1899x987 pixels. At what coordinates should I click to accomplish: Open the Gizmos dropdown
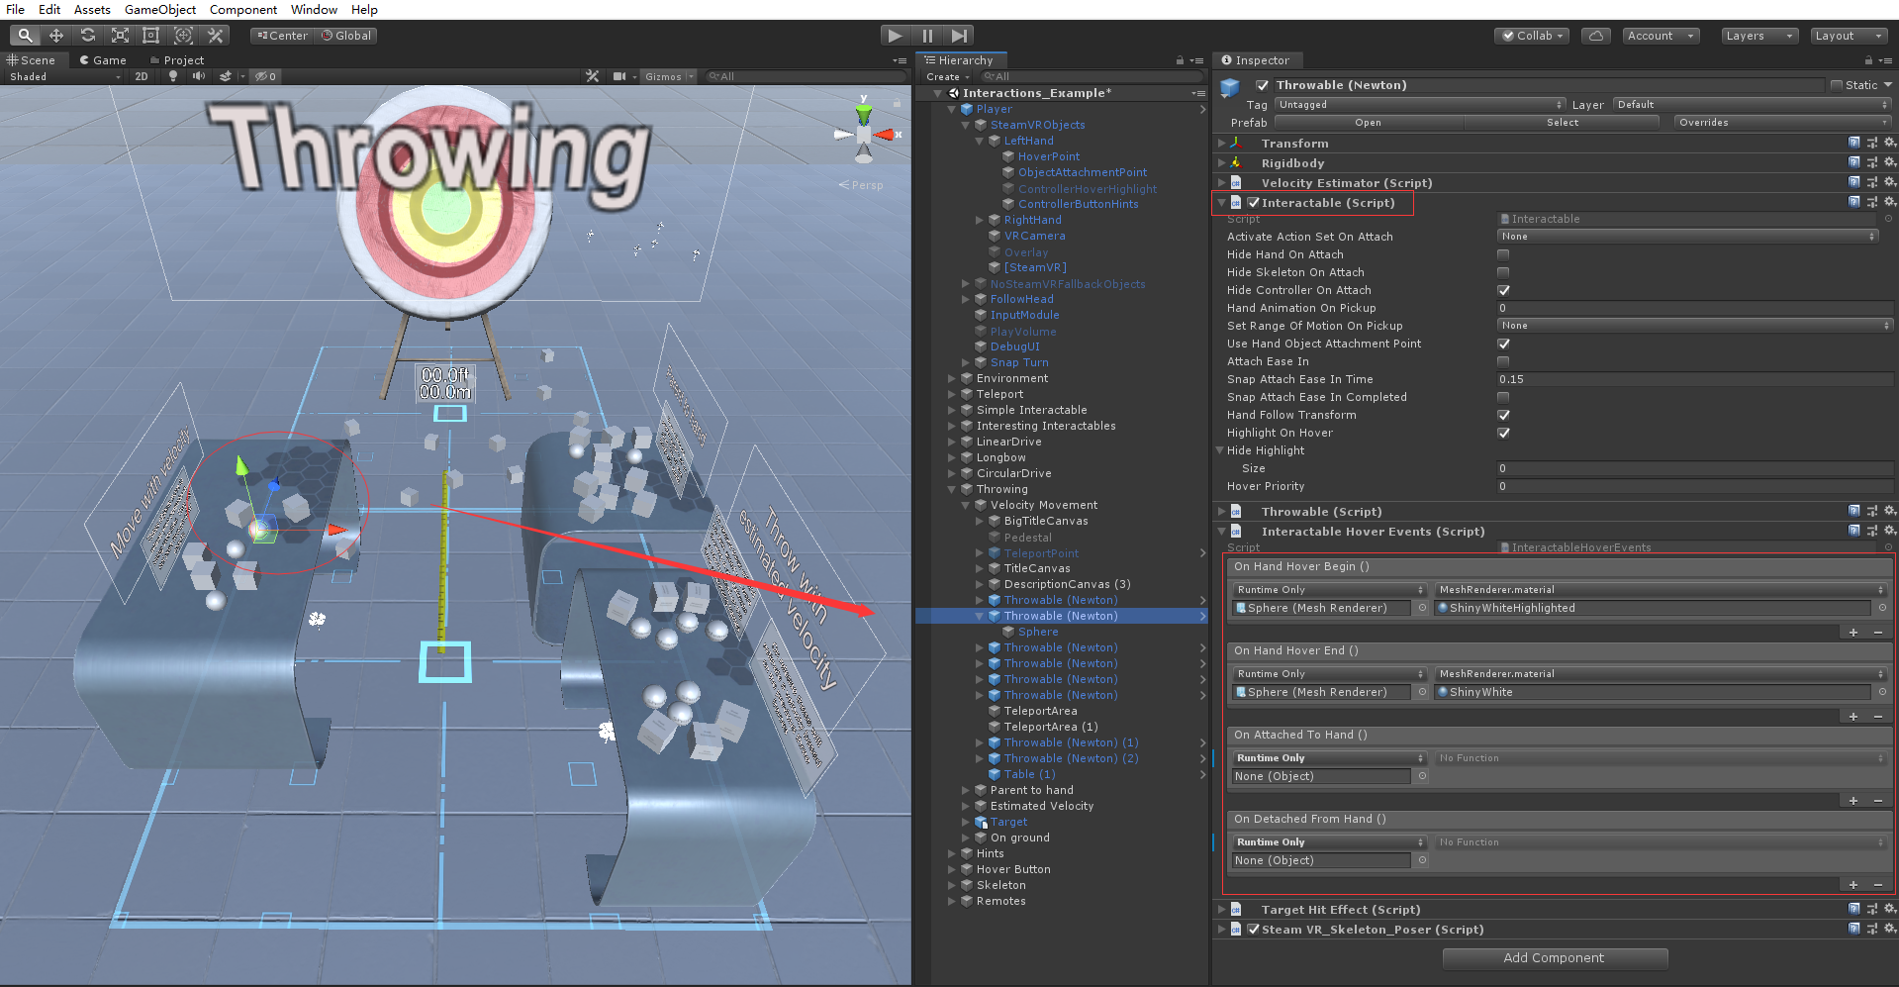(x=668, y=76)
